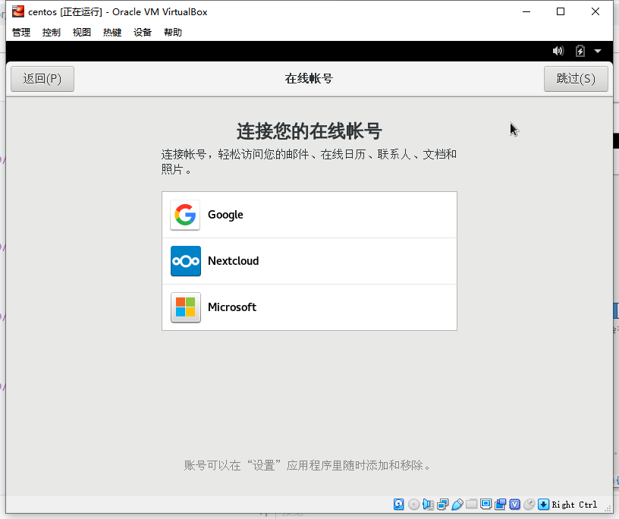Close the centos VirtualBox window
Viewport: 619px width, 519px height.
coord(595,12)
